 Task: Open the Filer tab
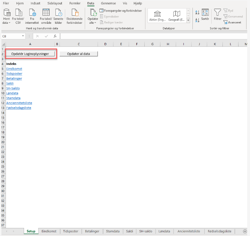pos(6,3)
